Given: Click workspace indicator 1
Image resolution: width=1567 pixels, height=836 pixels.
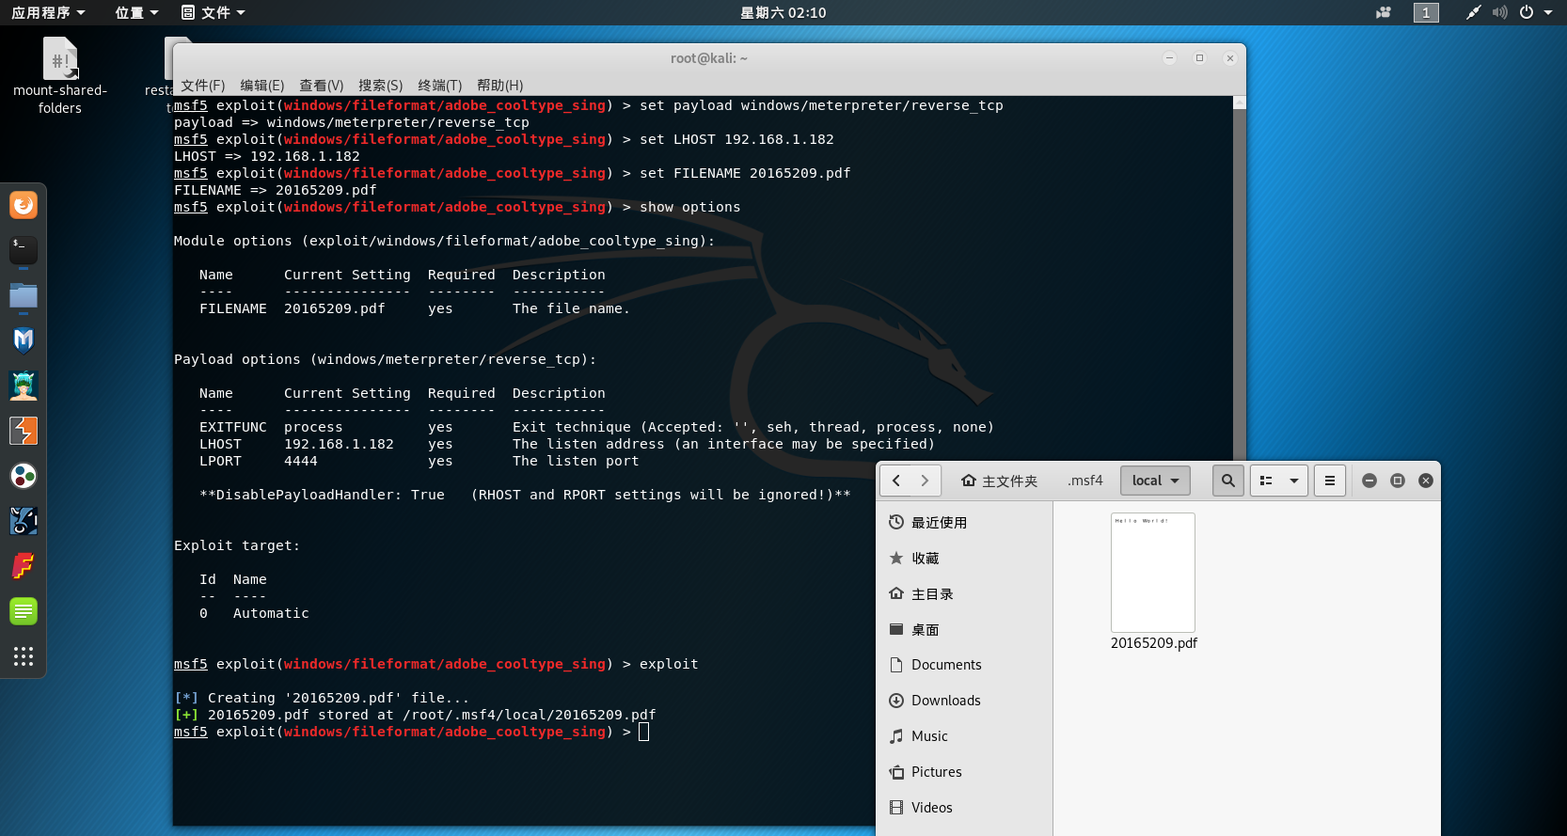Looking at the screenshot, I should (1426, 12).
